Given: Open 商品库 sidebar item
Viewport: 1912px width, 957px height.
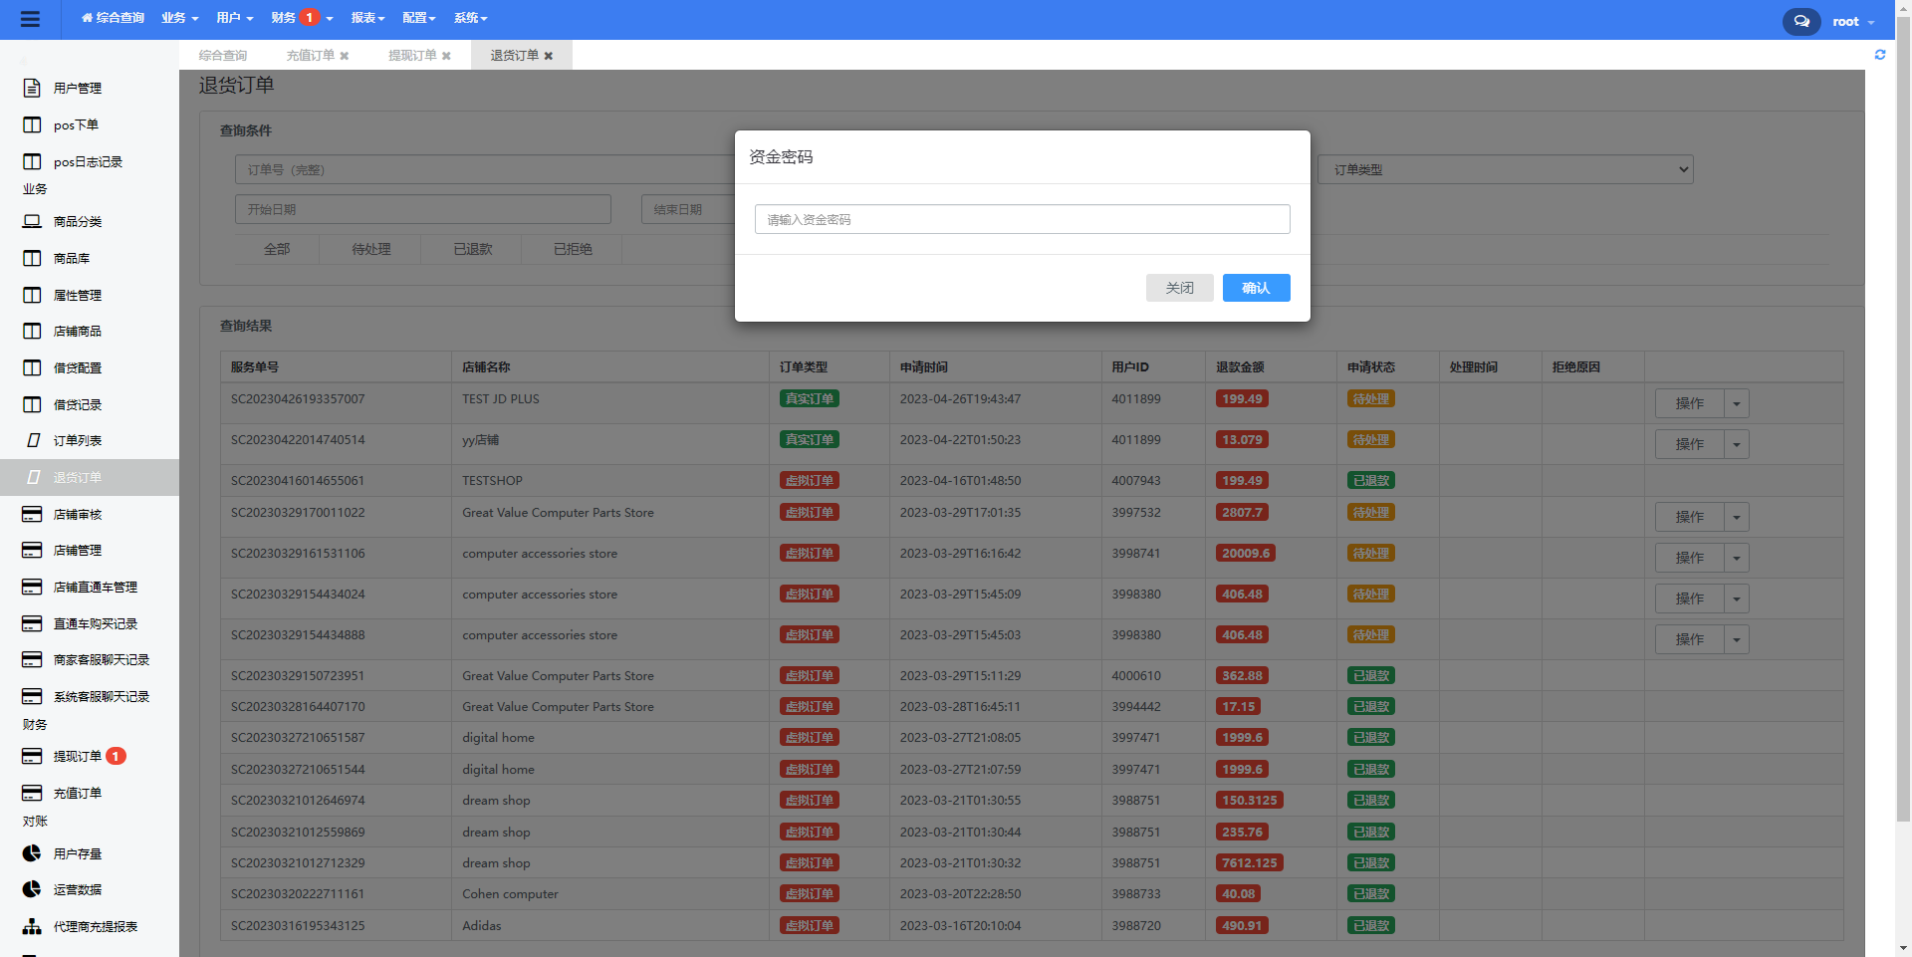Looking at the screenshot, I should coord(72,258).
